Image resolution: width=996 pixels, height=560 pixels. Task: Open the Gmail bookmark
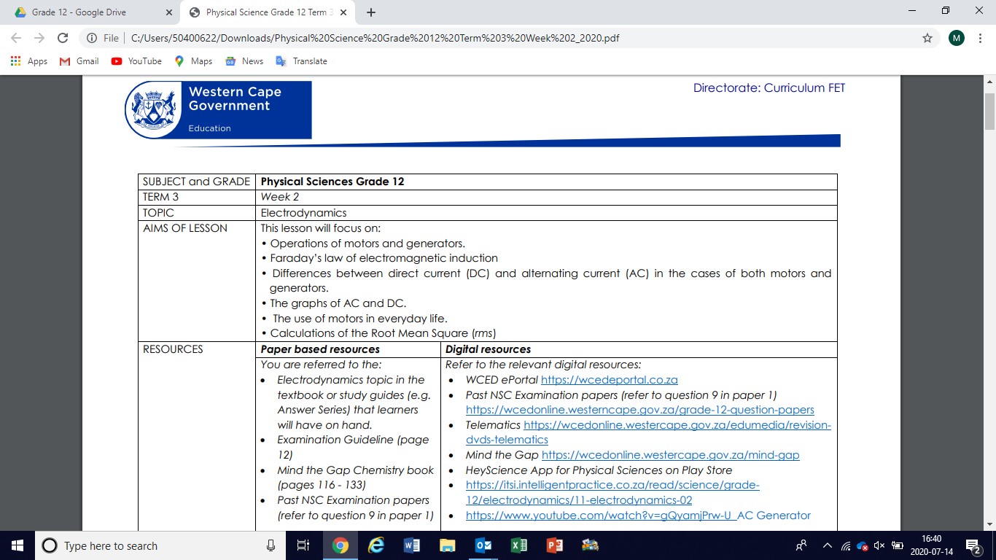pyautogui.click(x=79, y=61)
